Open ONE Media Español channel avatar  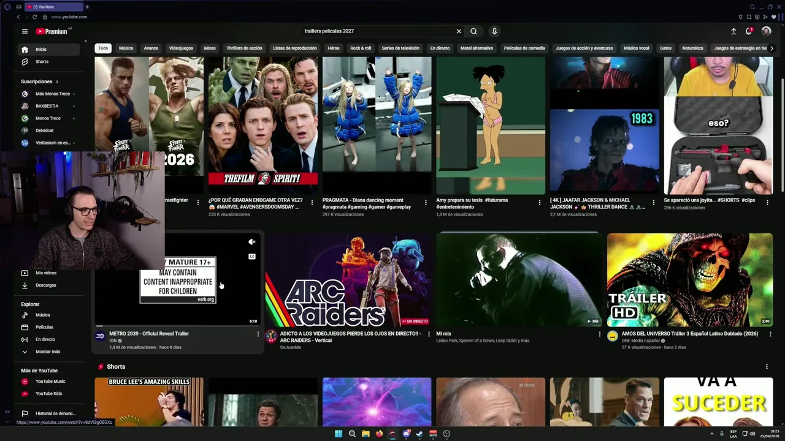[x=612, y=336]
